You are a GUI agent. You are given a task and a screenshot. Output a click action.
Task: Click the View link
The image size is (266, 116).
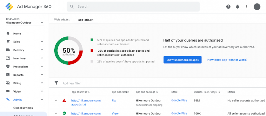coord(115,114)
